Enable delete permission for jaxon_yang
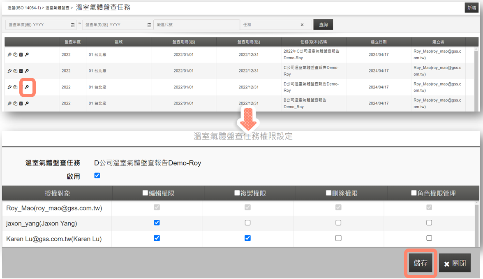The width and height of the screenshot is (483, 279). [x=338, y=223]
